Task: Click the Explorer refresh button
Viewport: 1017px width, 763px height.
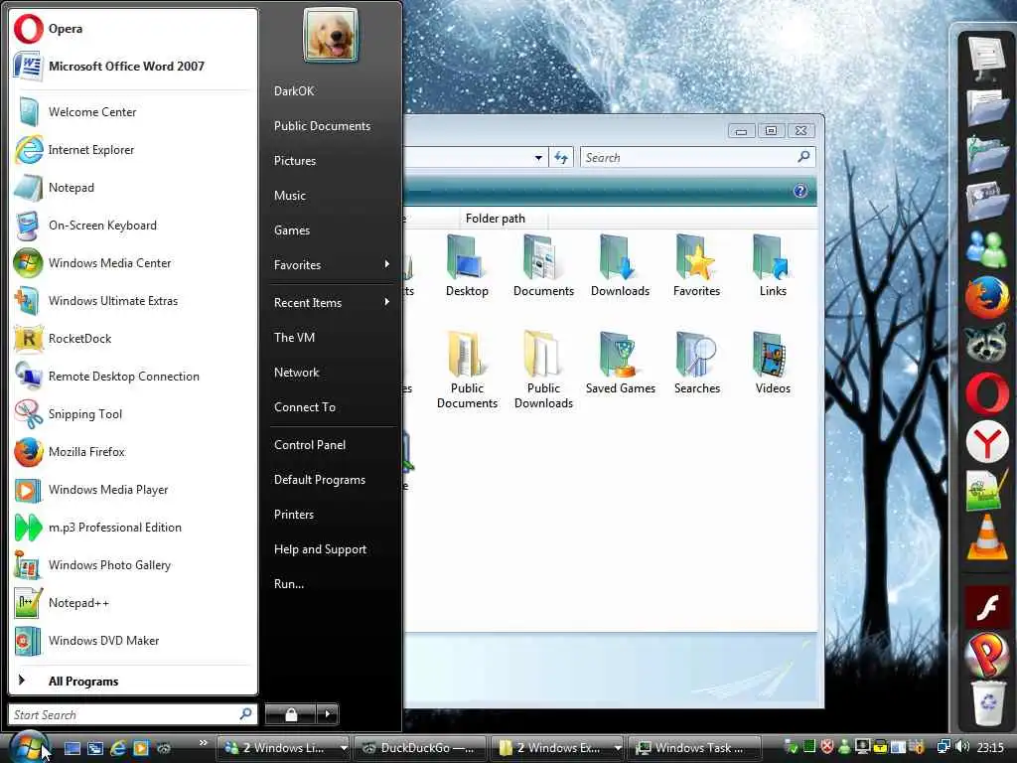Action: [561, 158]
